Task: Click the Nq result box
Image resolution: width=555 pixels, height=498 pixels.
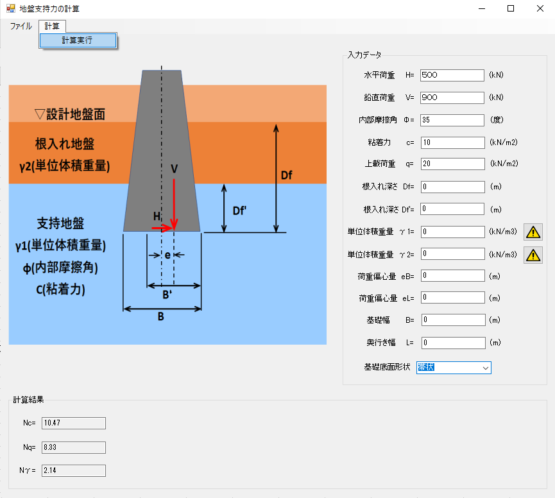Action: tap(73, 447)
